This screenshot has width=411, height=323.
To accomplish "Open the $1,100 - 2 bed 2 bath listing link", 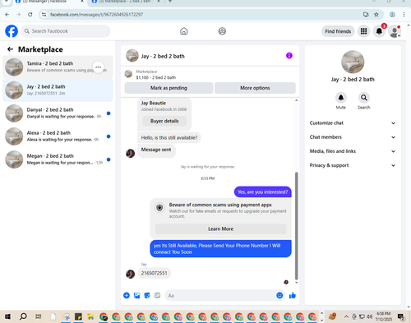I will (156, 77).
